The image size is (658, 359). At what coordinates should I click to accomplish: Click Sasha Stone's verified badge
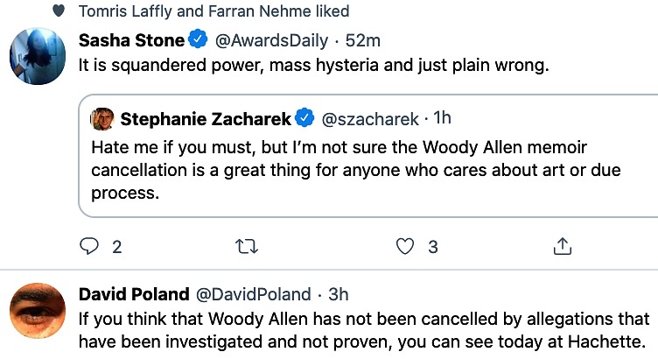pos(198,39)
